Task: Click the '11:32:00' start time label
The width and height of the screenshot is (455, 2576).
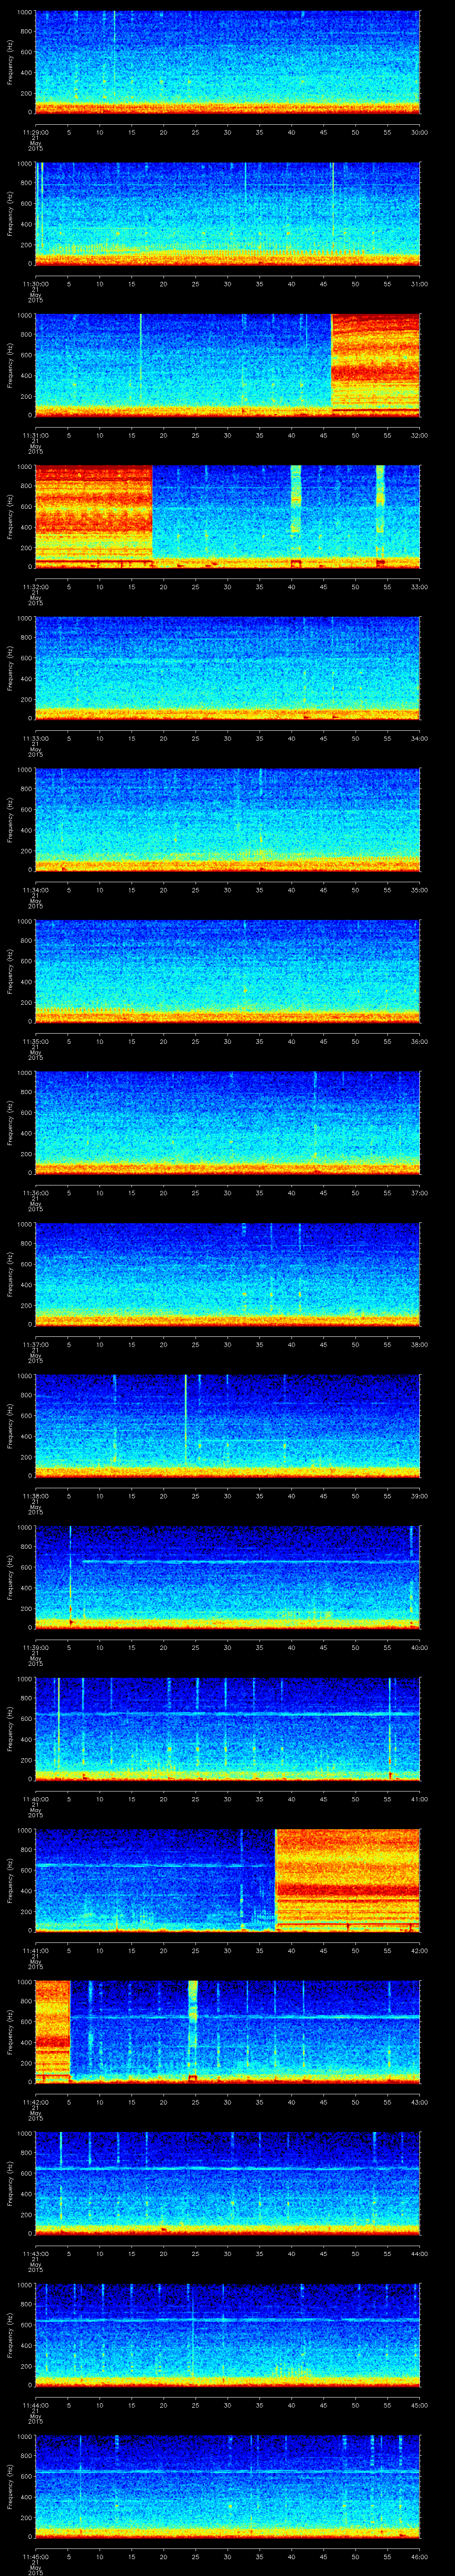Action: pos(35,586)
